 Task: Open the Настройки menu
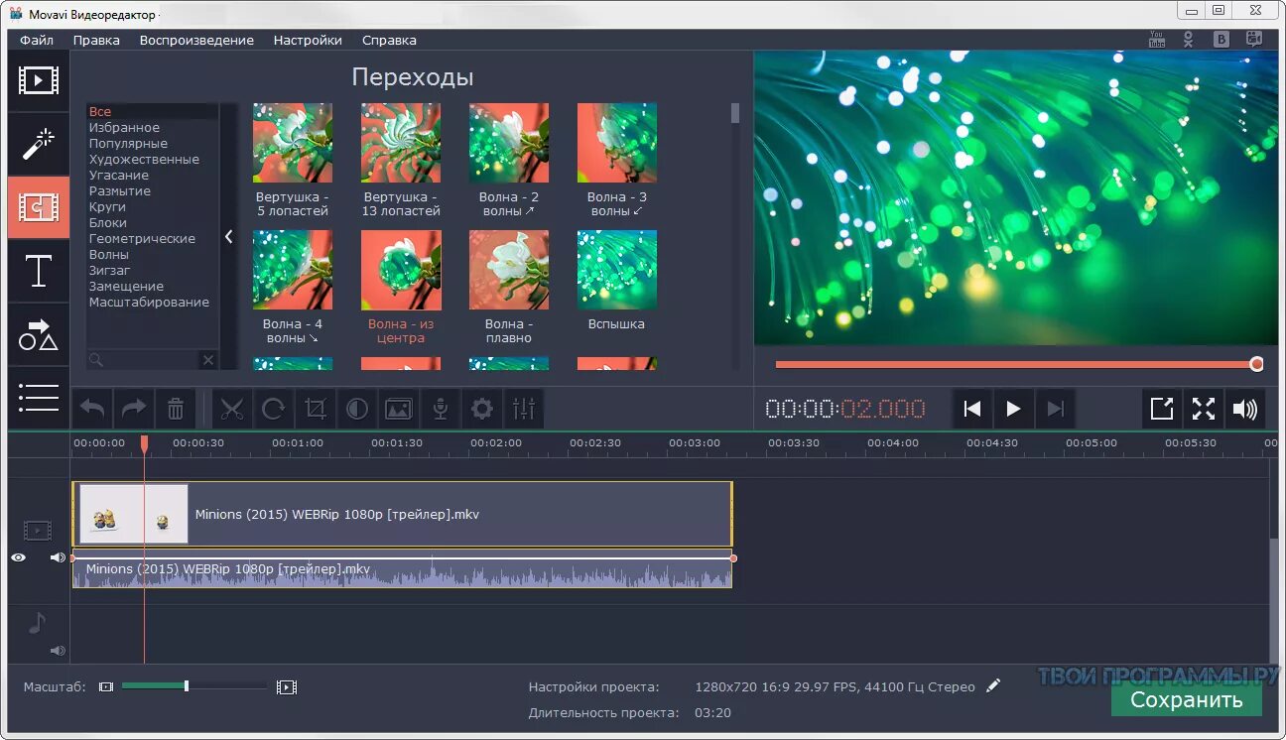(x=308, y=40)
